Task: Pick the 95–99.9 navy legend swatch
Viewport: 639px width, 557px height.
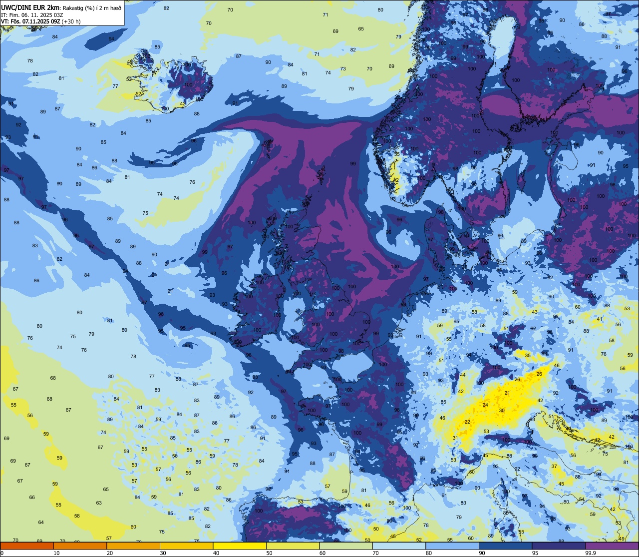Action: (x=559, y=546)
